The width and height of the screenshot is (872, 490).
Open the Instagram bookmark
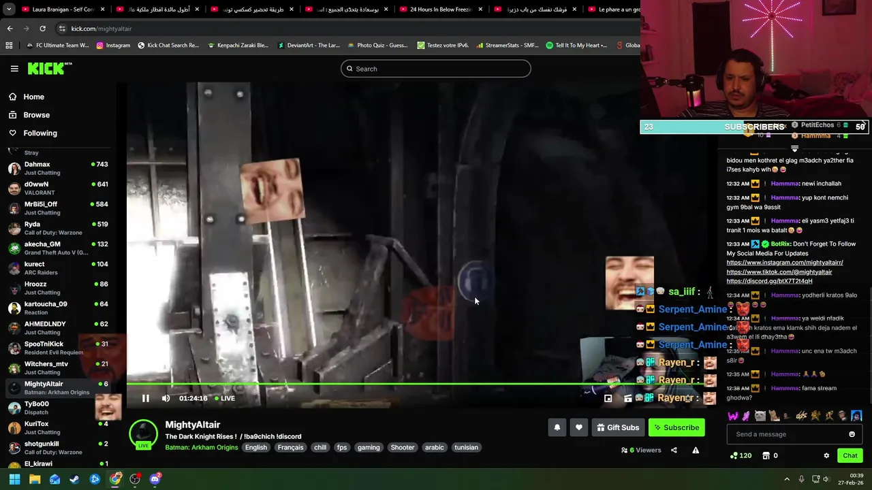pyautogui.click(x=113, y=46)
